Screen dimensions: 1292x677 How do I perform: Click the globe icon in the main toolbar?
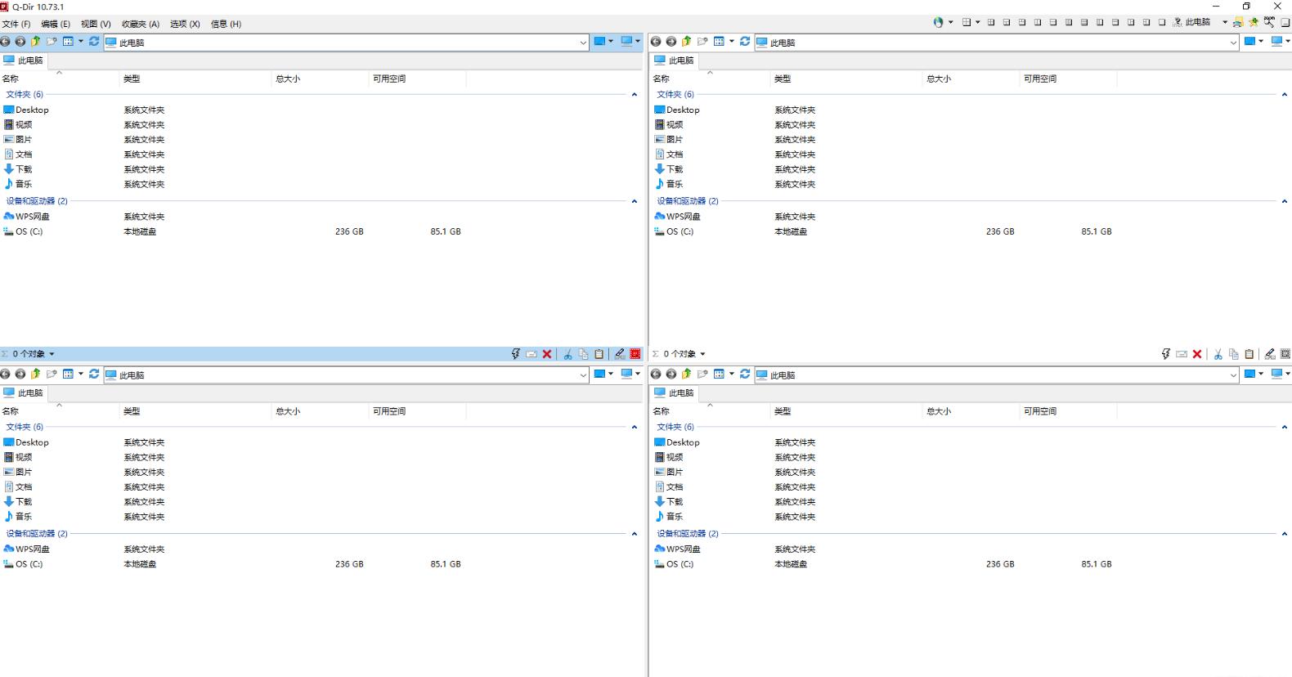pos(938,23)
